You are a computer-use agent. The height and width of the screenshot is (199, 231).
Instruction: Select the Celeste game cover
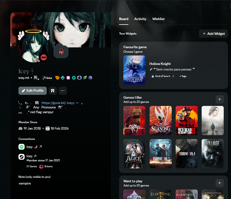point(134,194)
